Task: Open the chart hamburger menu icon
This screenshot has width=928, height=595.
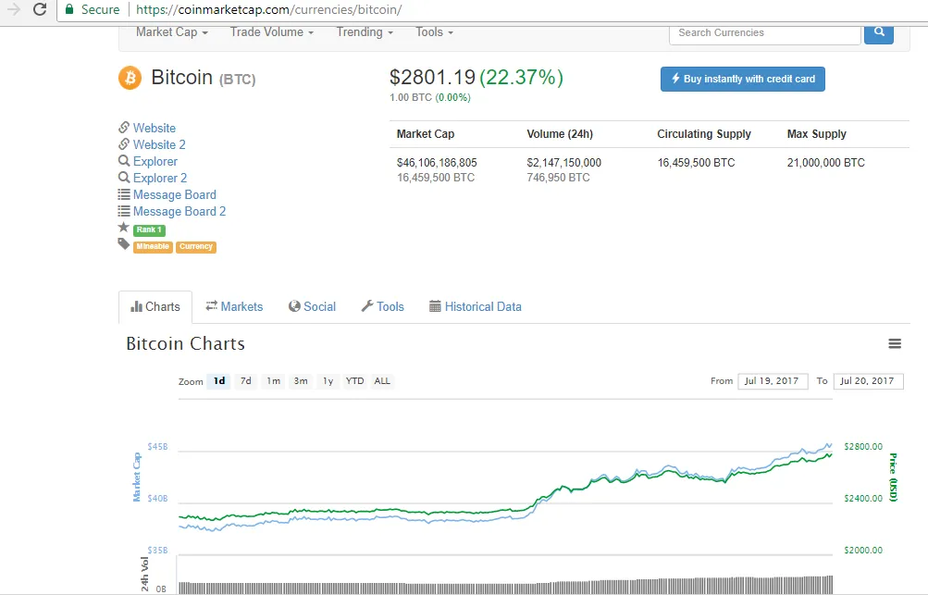Action: tap(895, 343)
